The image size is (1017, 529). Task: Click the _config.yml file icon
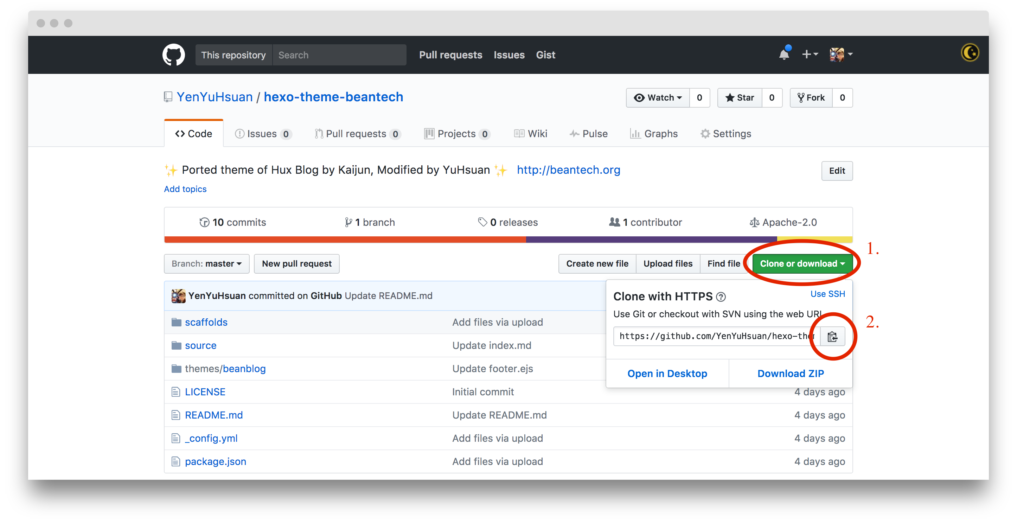click(176, 438)
